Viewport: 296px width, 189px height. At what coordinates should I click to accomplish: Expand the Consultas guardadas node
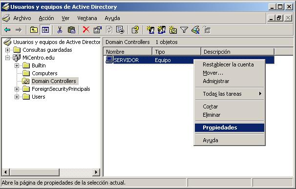[7, 50]
